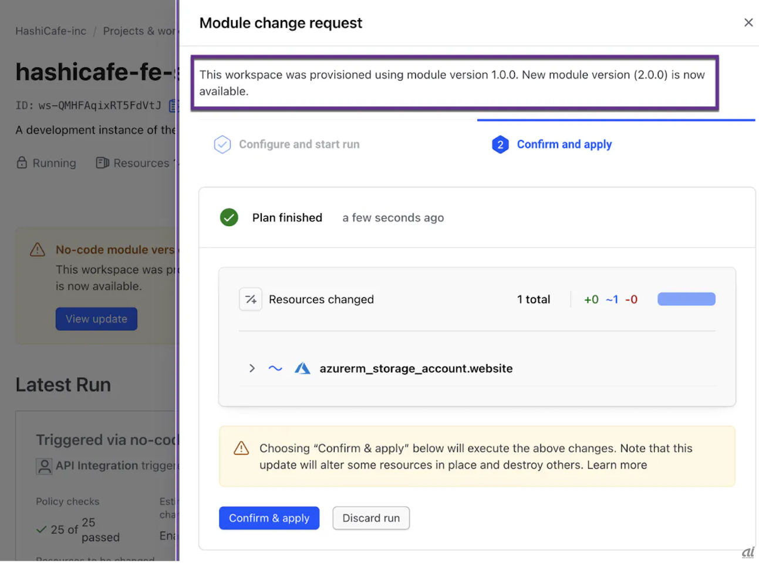Click the warning triangle in yellow notice
Viewport: 759px width, 563px height.
click(241, 449)
